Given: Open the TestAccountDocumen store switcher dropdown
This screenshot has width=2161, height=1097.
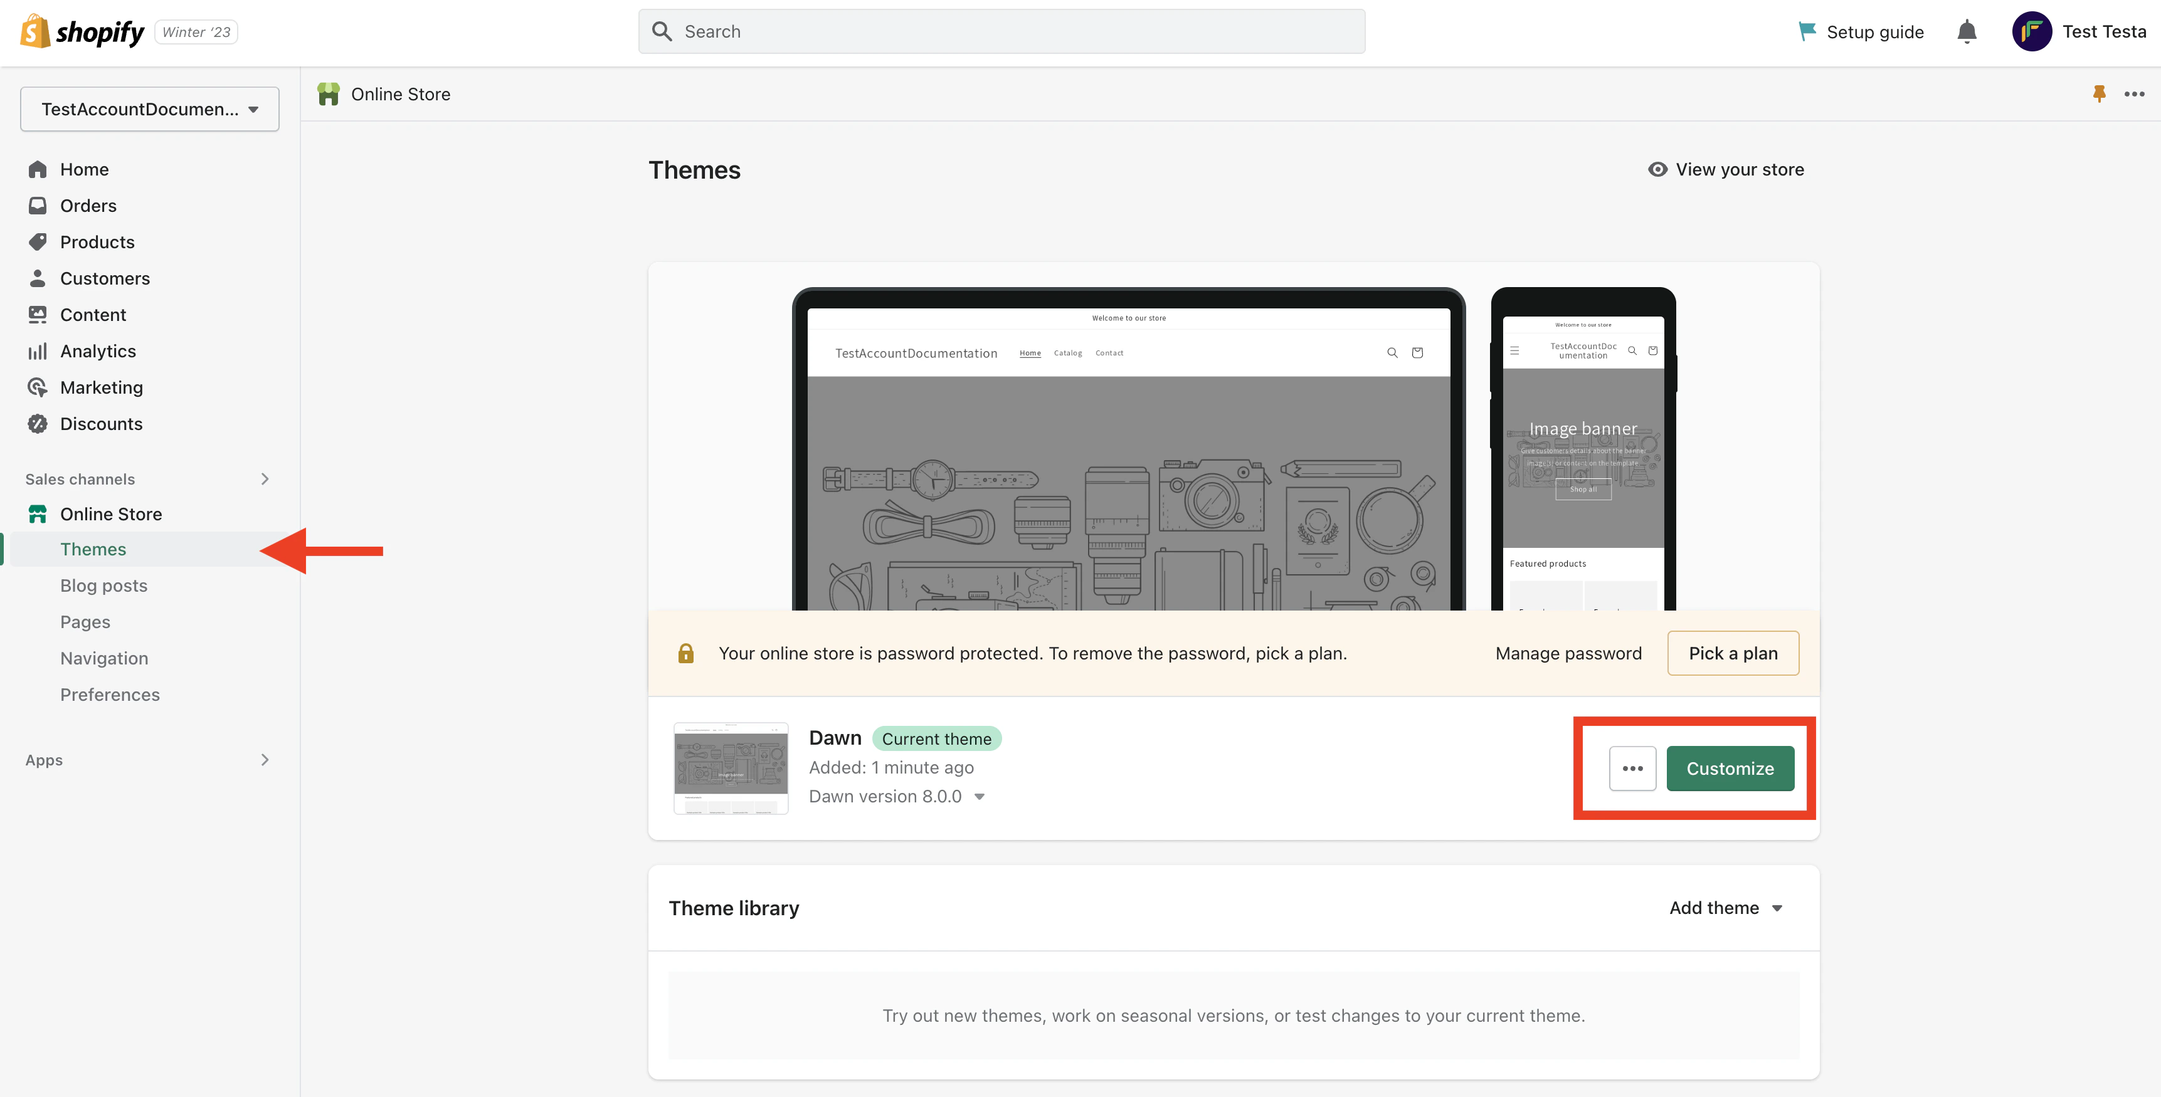Looking at the screenshot, I should (149, 109).
